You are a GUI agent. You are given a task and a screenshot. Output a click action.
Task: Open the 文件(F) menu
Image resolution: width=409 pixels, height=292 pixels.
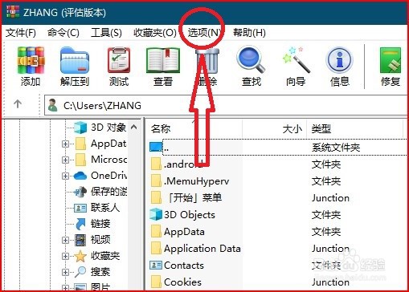(x=21, y=33)
